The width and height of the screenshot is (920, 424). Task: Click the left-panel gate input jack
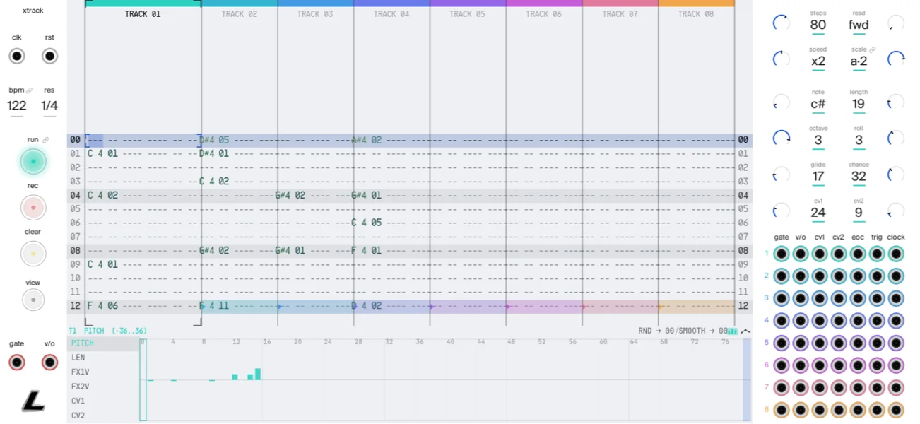tap(17, 363)
